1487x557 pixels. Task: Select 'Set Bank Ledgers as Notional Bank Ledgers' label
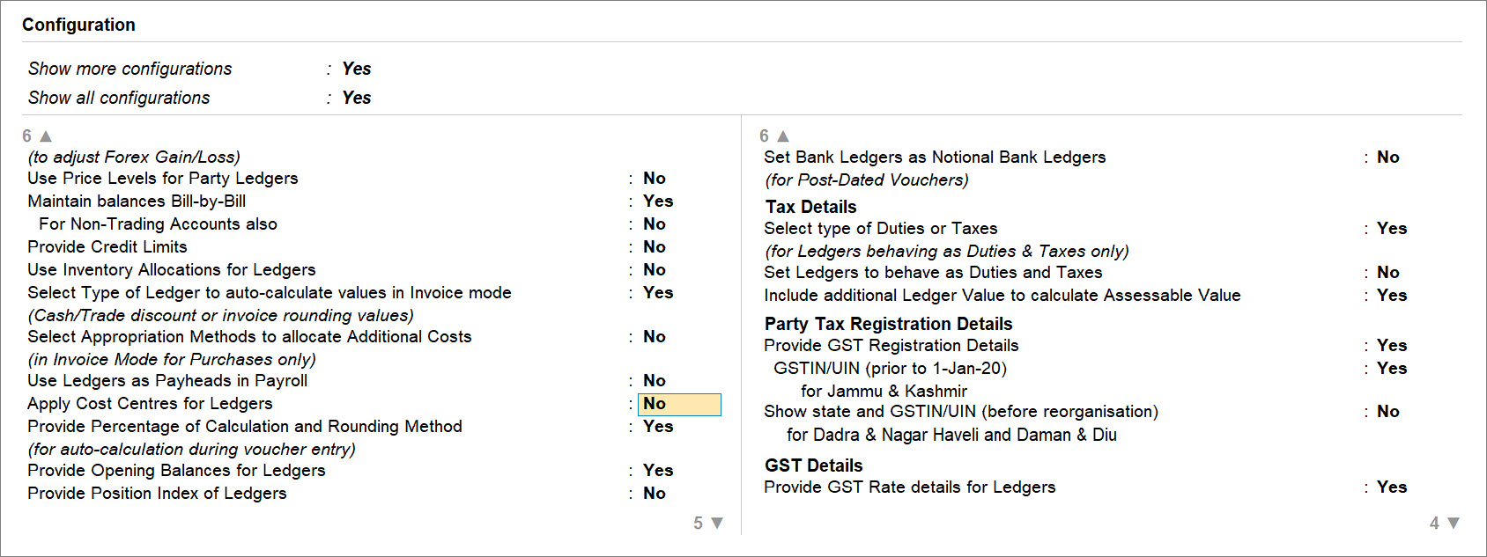click(935, 158)
